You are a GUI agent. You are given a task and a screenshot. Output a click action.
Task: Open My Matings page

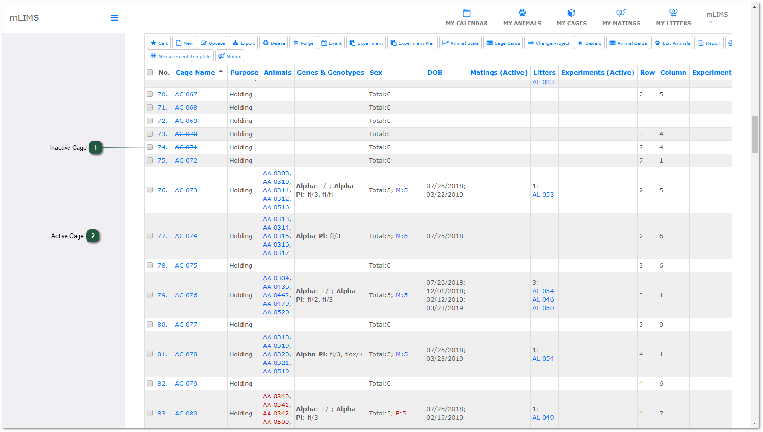pos(621,17)
